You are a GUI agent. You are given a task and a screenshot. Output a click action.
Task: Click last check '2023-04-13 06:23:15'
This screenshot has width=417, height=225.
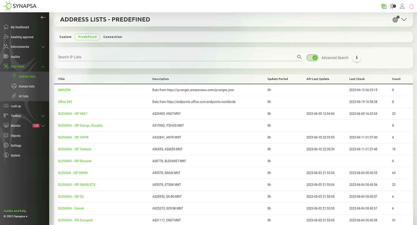pos(363,90)
